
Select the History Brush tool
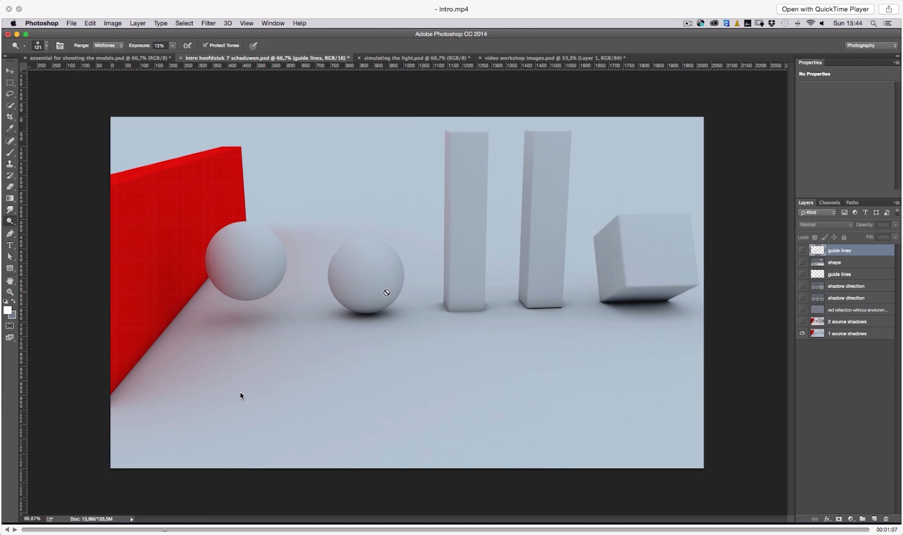[10, 175]
